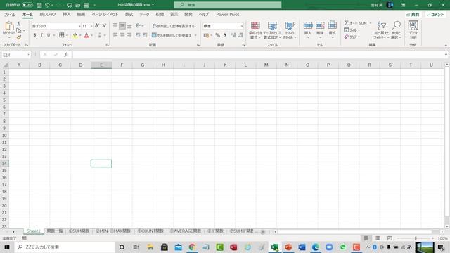This screenshot has width=450, height=253.
Task: Switch to Page Layout view icon
Action: tap(378, 238)
